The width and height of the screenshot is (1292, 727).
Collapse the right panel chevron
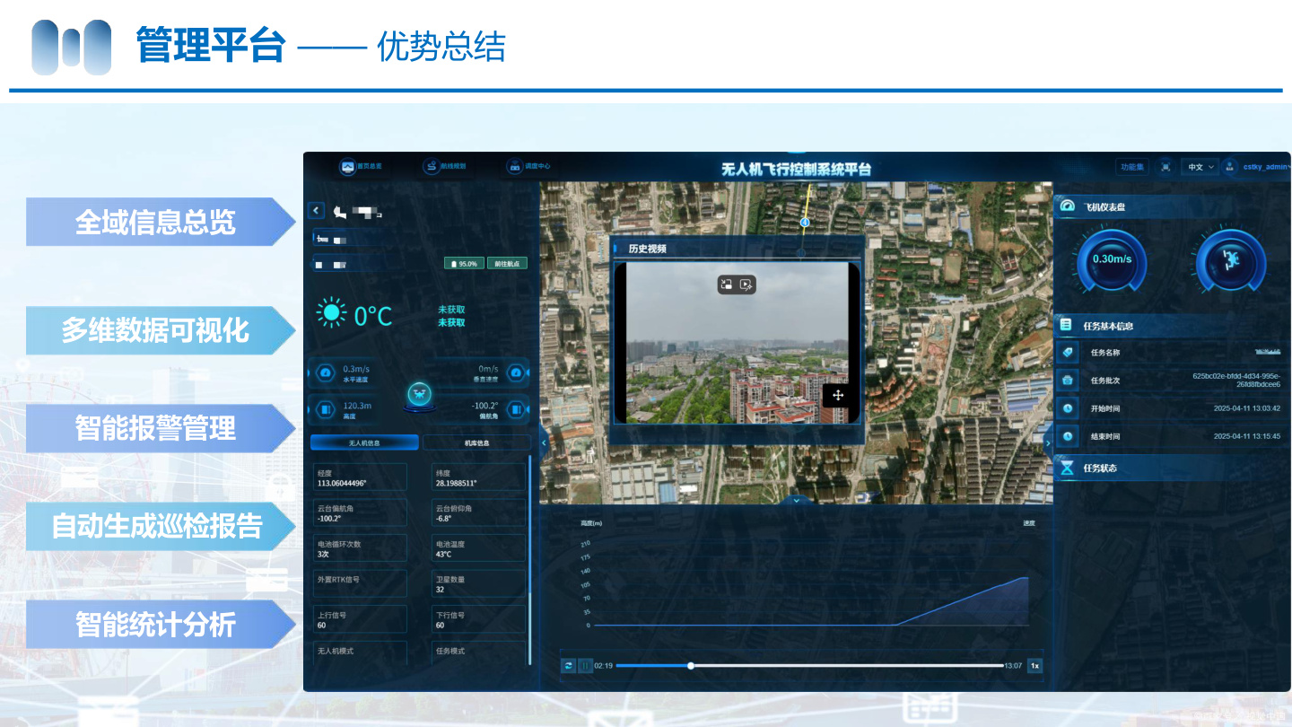[x=1049, y=441]
